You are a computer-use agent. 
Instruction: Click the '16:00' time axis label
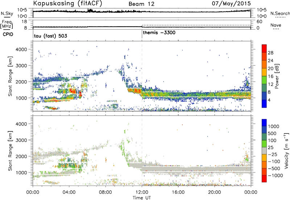pos(178,192)
